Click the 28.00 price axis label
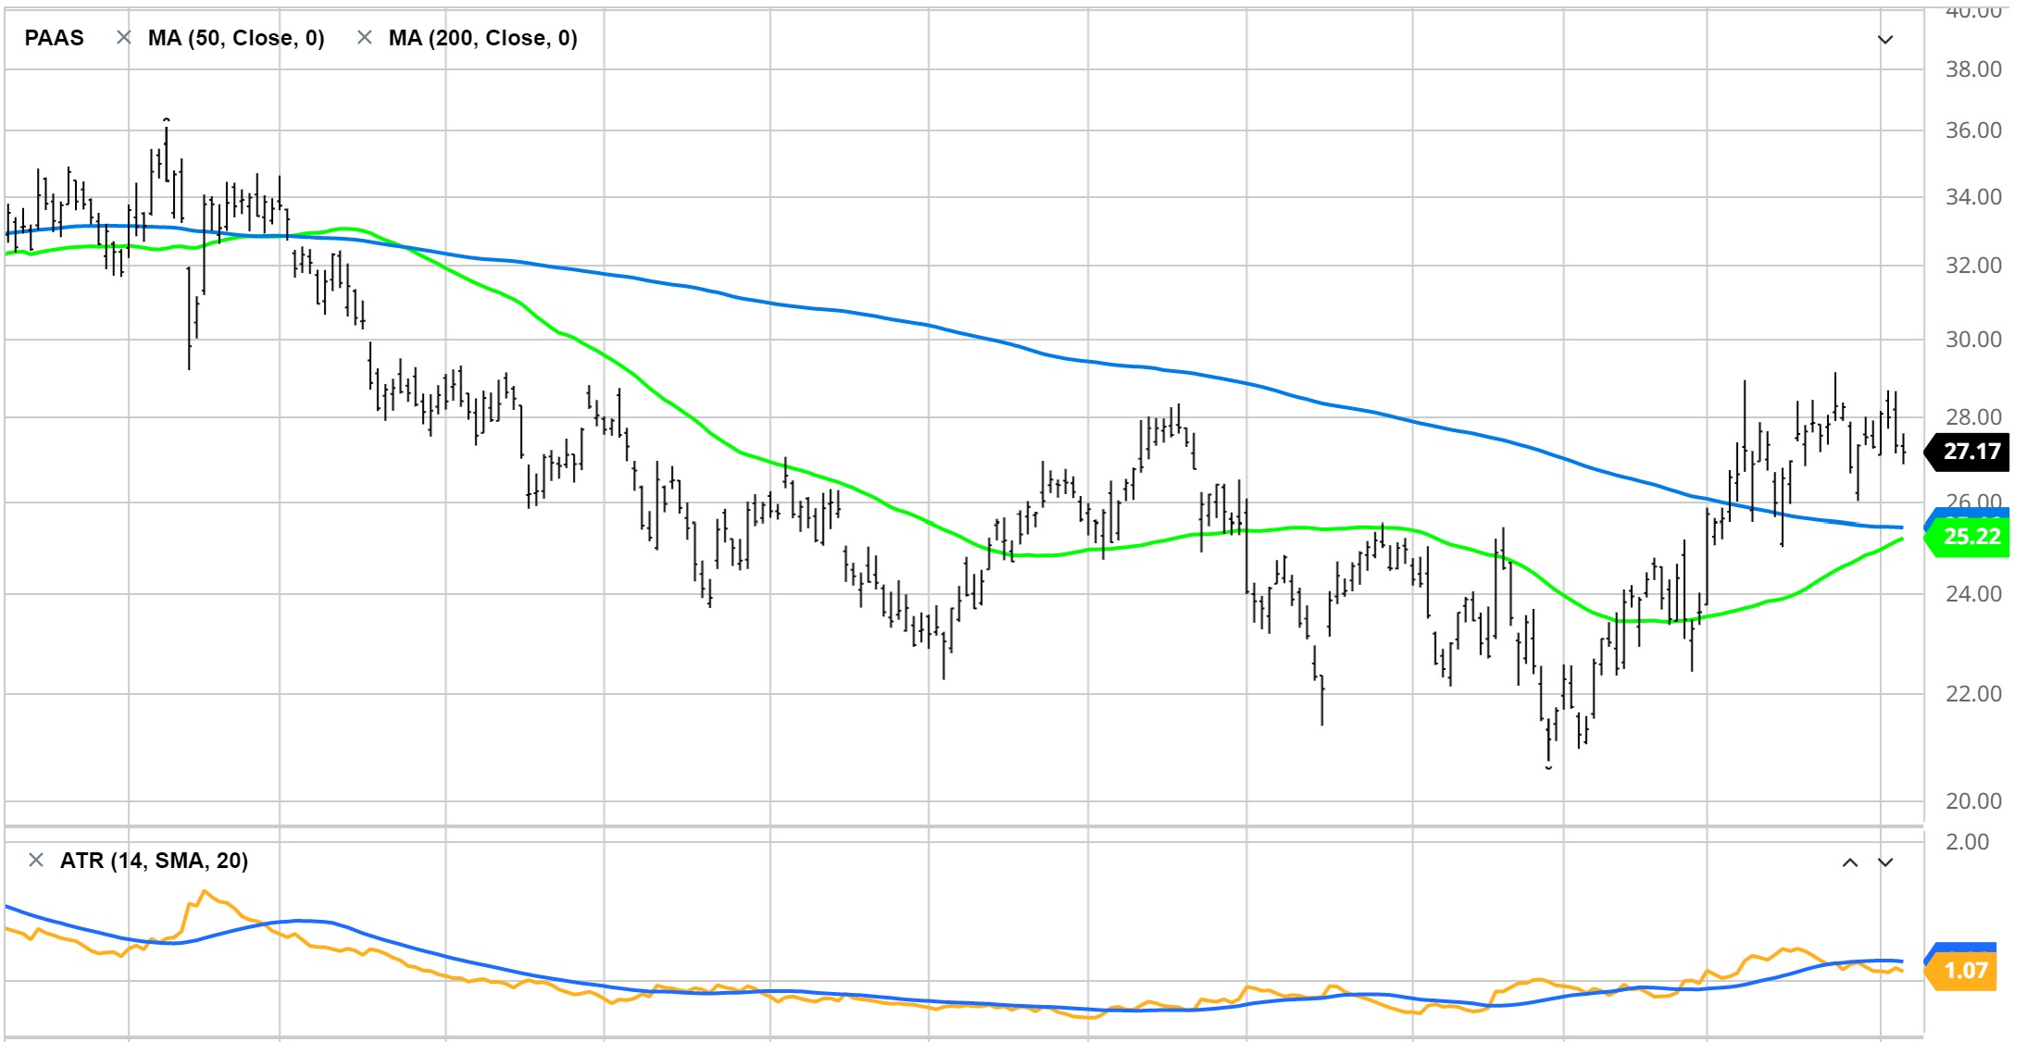 tap(1973, 417)
